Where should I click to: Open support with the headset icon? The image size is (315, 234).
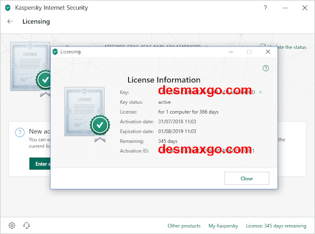coord(27,226)
